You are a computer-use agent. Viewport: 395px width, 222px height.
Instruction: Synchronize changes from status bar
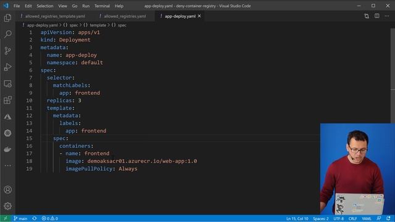tap(35, 218)
